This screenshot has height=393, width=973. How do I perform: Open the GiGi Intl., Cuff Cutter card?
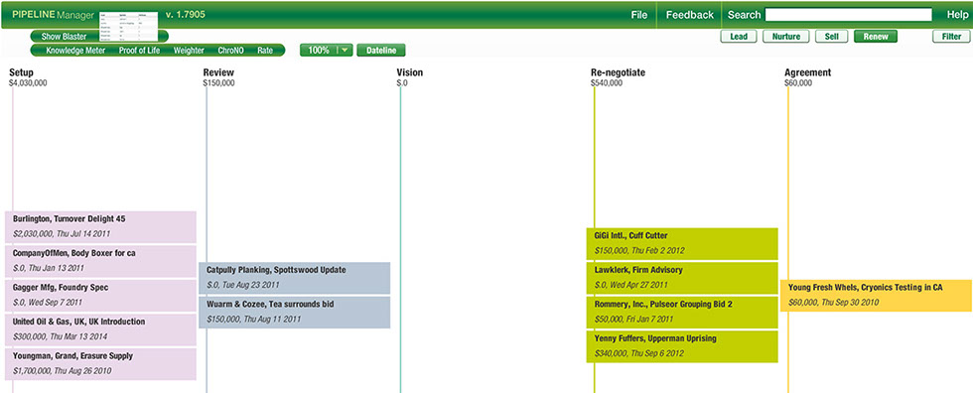682,243
